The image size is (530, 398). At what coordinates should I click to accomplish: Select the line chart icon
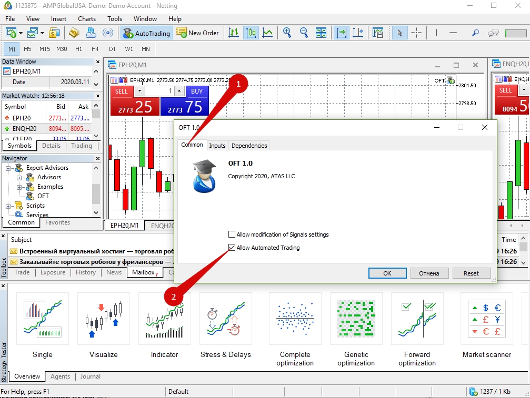point(268,33)
